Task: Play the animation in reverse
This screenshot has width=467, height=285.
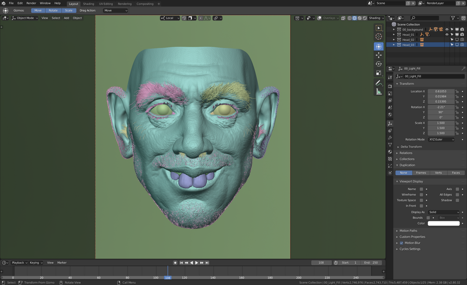Action: (x=191, y=263)
